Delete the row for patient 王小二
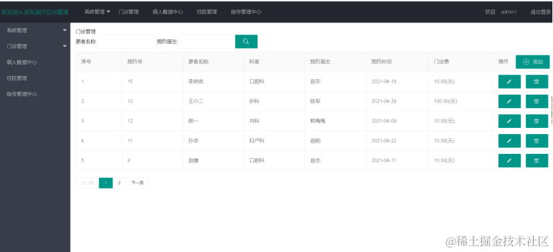 point(537,101)
